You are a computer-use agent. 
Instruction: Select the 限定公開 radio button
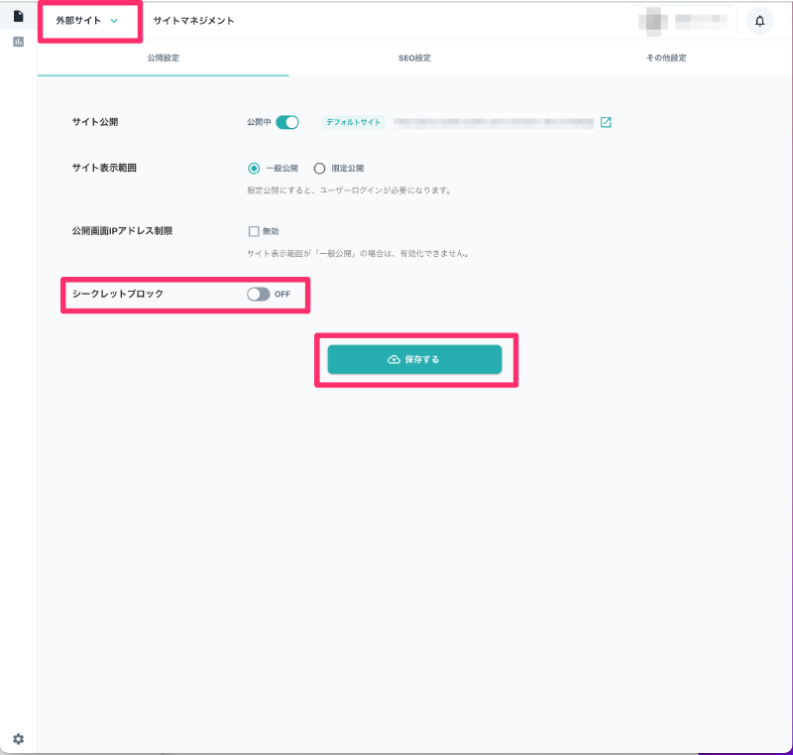[x=319, y=169]
